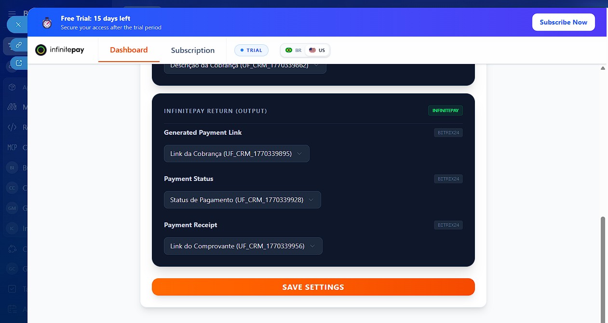Image resolution: width=608 pixels, height=323 pixels.
Task: Switch language to BR (Brazil)
Action: tap(294, 50)
